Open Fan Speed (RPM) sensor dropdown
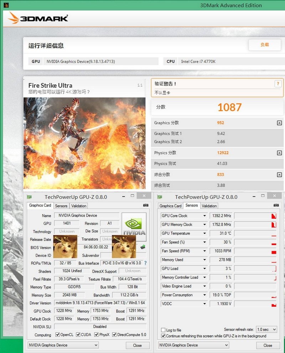The height and width of the screenshot is (353, 285). click(204, 251)
